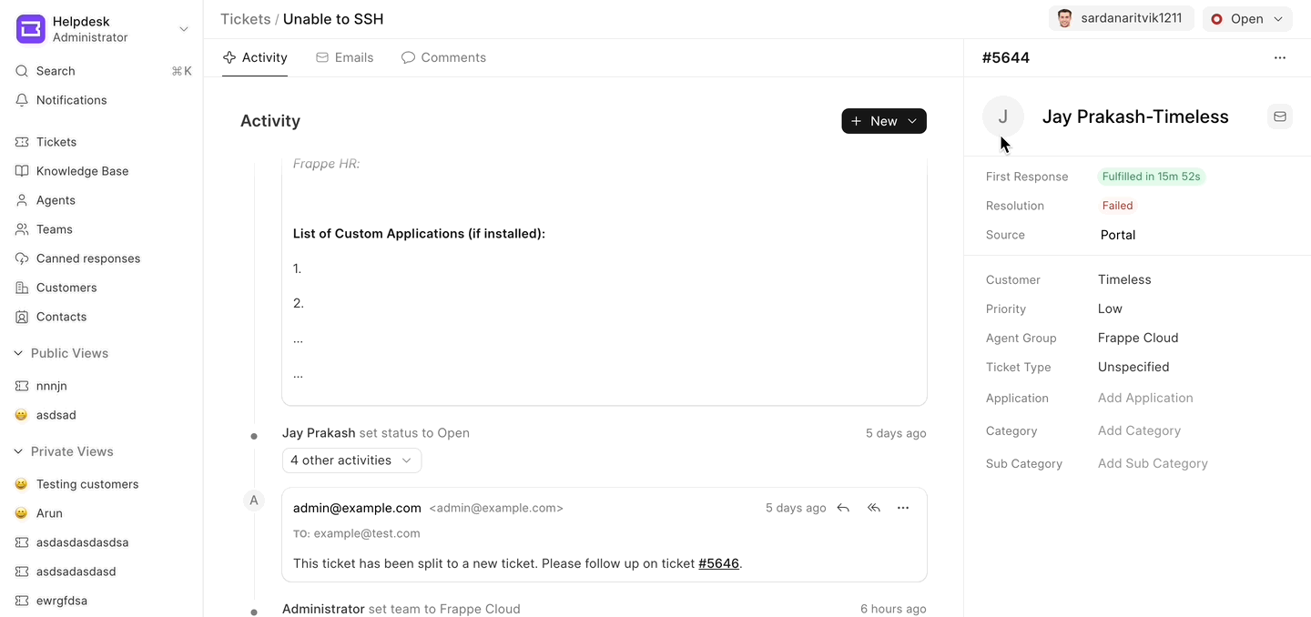Open ticket #5644 more options menu

tap(1279, 57)
